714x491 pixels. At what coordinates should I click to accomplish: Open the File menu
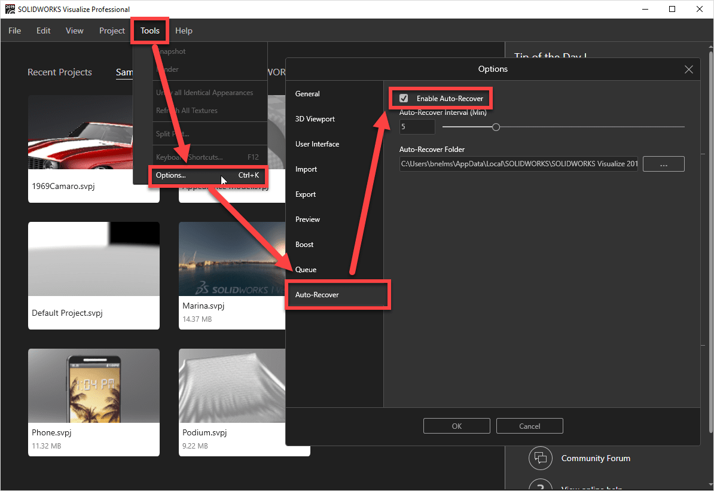point(14,31)
